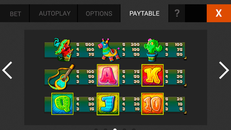This screenshot has height=130, width=231.
Task: Click the green cactus in pot symbol
Action: pyautogui.click(x=153, y=50)
